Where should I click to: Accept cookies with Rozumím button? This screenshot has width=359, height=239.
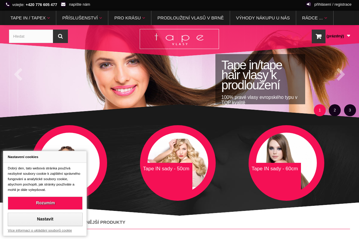[45, 203]
